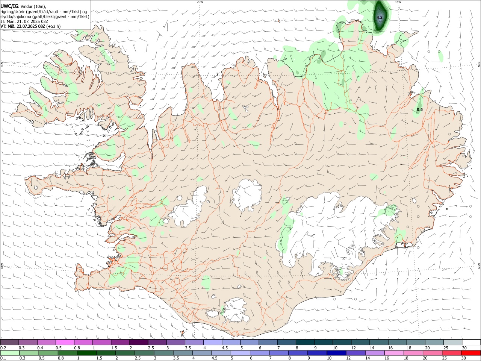Pick the palest green swatch labeled 0.1 in lower legend row
This screenshot has height=361, width=481.
(x=10, y=353)
